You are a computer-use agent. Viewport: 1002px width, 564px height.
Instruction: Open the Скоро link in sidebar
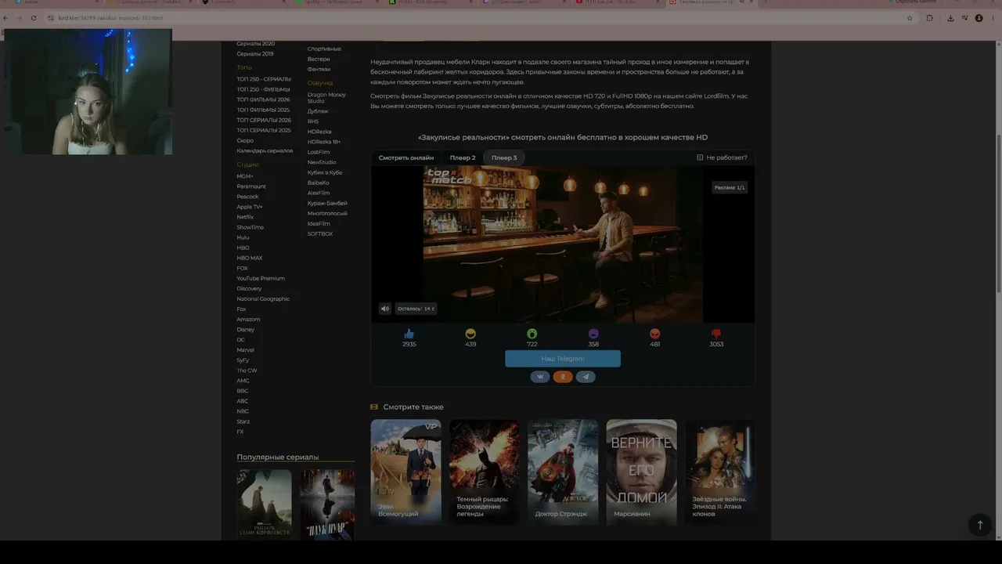click(245, 140)
